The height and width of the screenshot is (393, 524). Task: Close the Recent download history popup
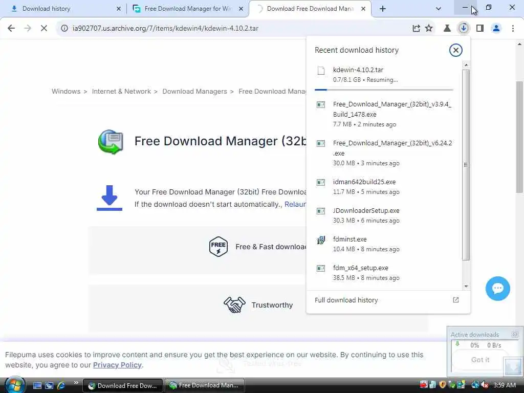point(455,50)
